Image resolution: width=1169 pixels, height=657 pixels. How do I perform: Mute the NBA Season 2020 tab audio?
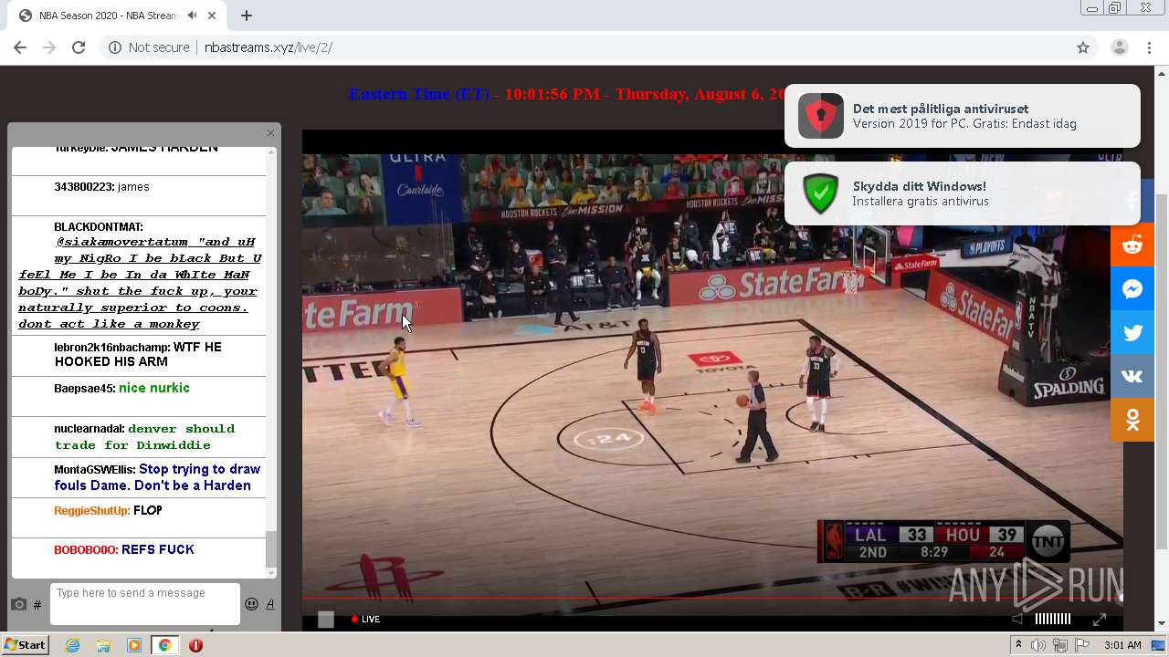(x=192, y=16)
